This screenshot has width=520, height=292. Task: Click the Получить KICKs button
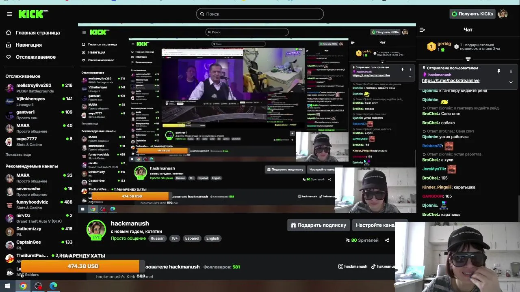472,14
